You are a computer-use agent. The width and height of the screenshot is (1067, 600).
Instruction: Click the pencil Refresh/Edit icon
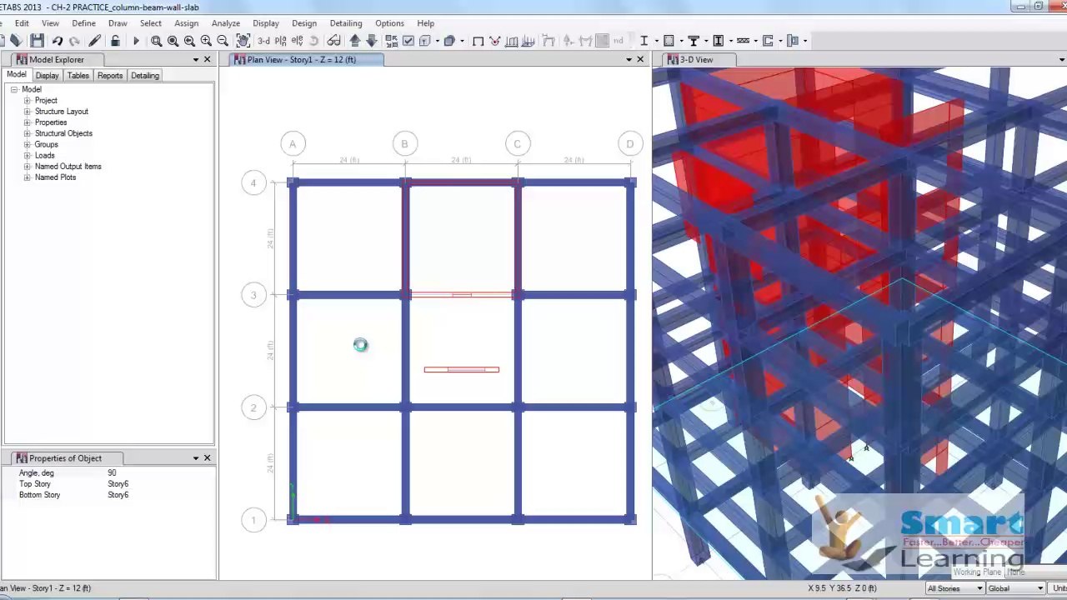tap(94, 41)
